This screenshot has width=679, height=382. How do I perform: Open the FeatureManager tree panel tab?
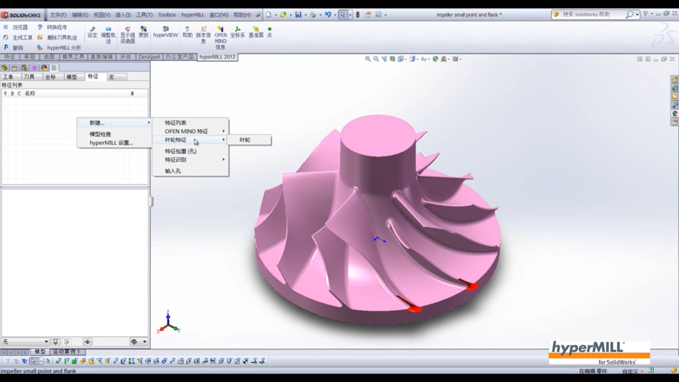pyautogui.click(x=5, y=68)
